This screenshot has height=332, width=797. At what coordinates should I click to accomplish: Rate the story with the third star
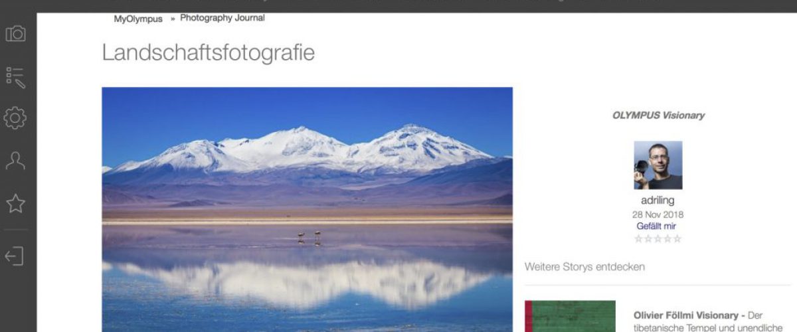click(658, 239)
